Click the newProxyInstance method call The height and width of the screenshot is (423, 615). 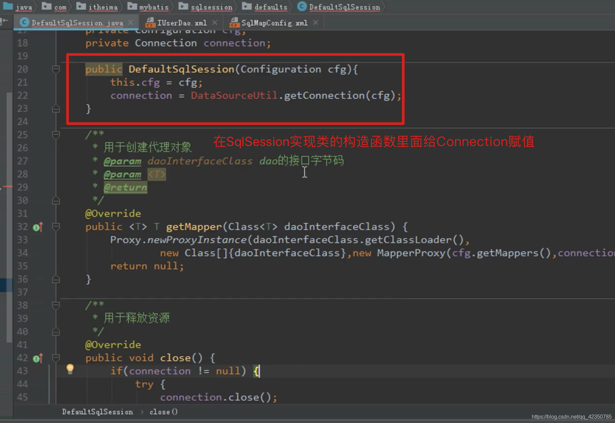[x=197, y=240]
